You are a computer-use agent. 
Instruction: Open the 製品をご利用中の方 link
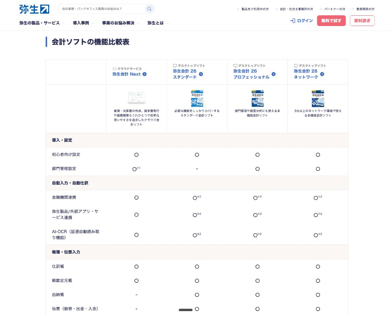click(255, 9)
